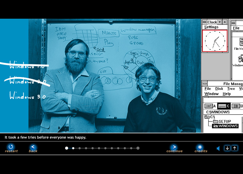Open the Help menu in File Manager
Viewport: 243px width, 174px height.
tap(227, 94)
